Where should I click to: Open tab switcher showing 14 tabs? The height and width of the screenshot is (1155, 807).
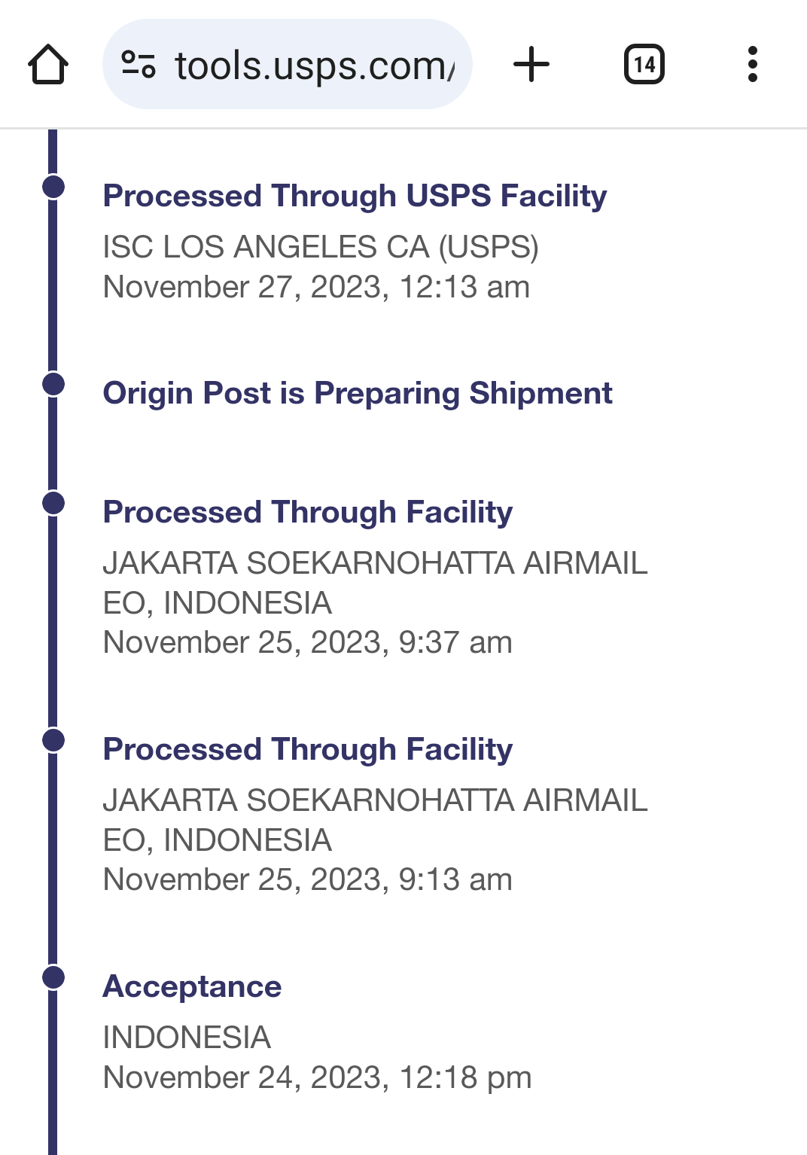(644, 64)
